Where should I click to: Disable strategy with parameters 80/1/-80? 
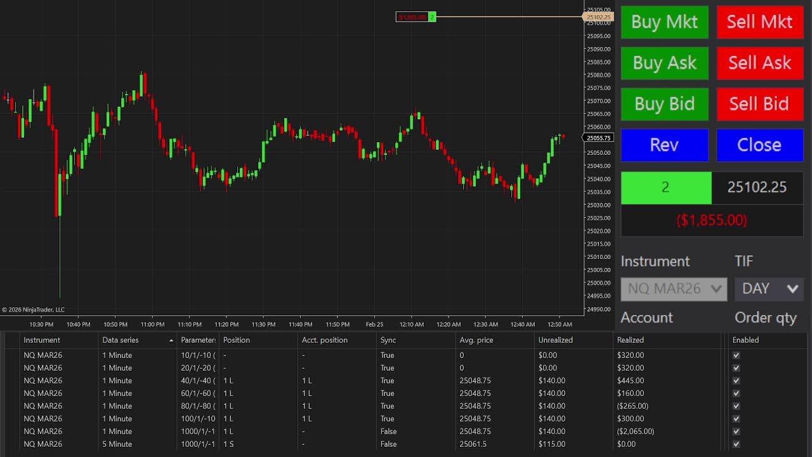click(736, 406)
